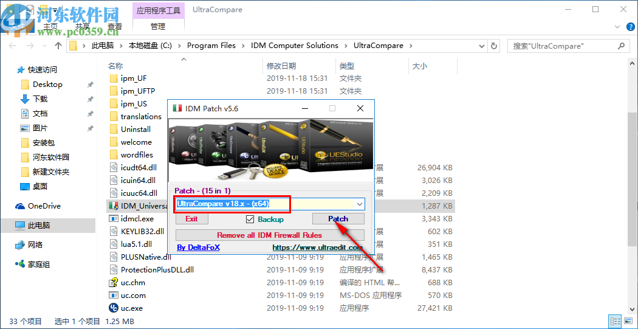The height and width of the screenshot is (329, 638).
Task: Toggle the Backup checkbox
Action: click(x=250, y=220)
